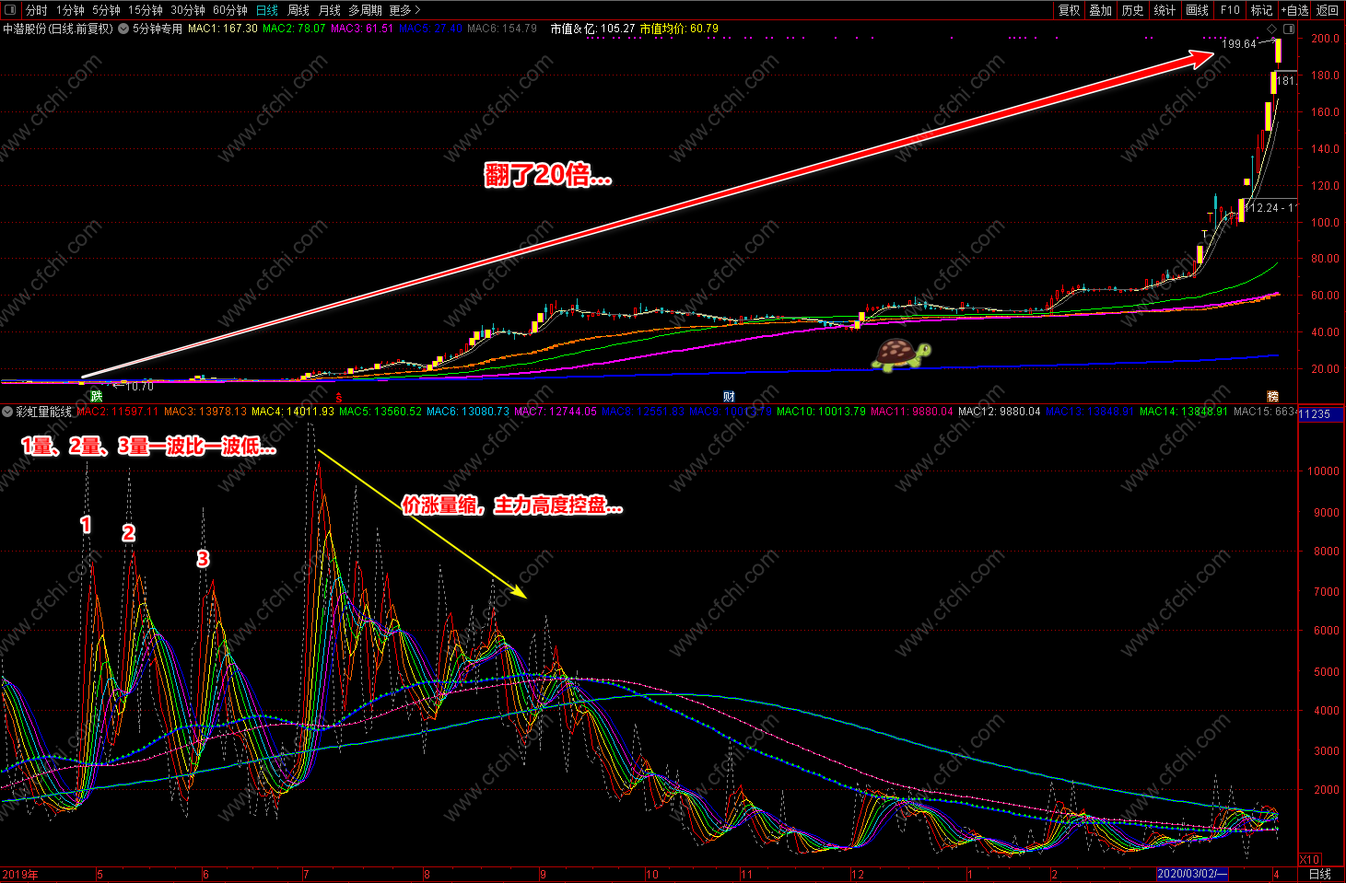The width and height of the screenshot is (1346, 883).
Task: Click the 10.70 low price label
Action: (x=139, y=387)
